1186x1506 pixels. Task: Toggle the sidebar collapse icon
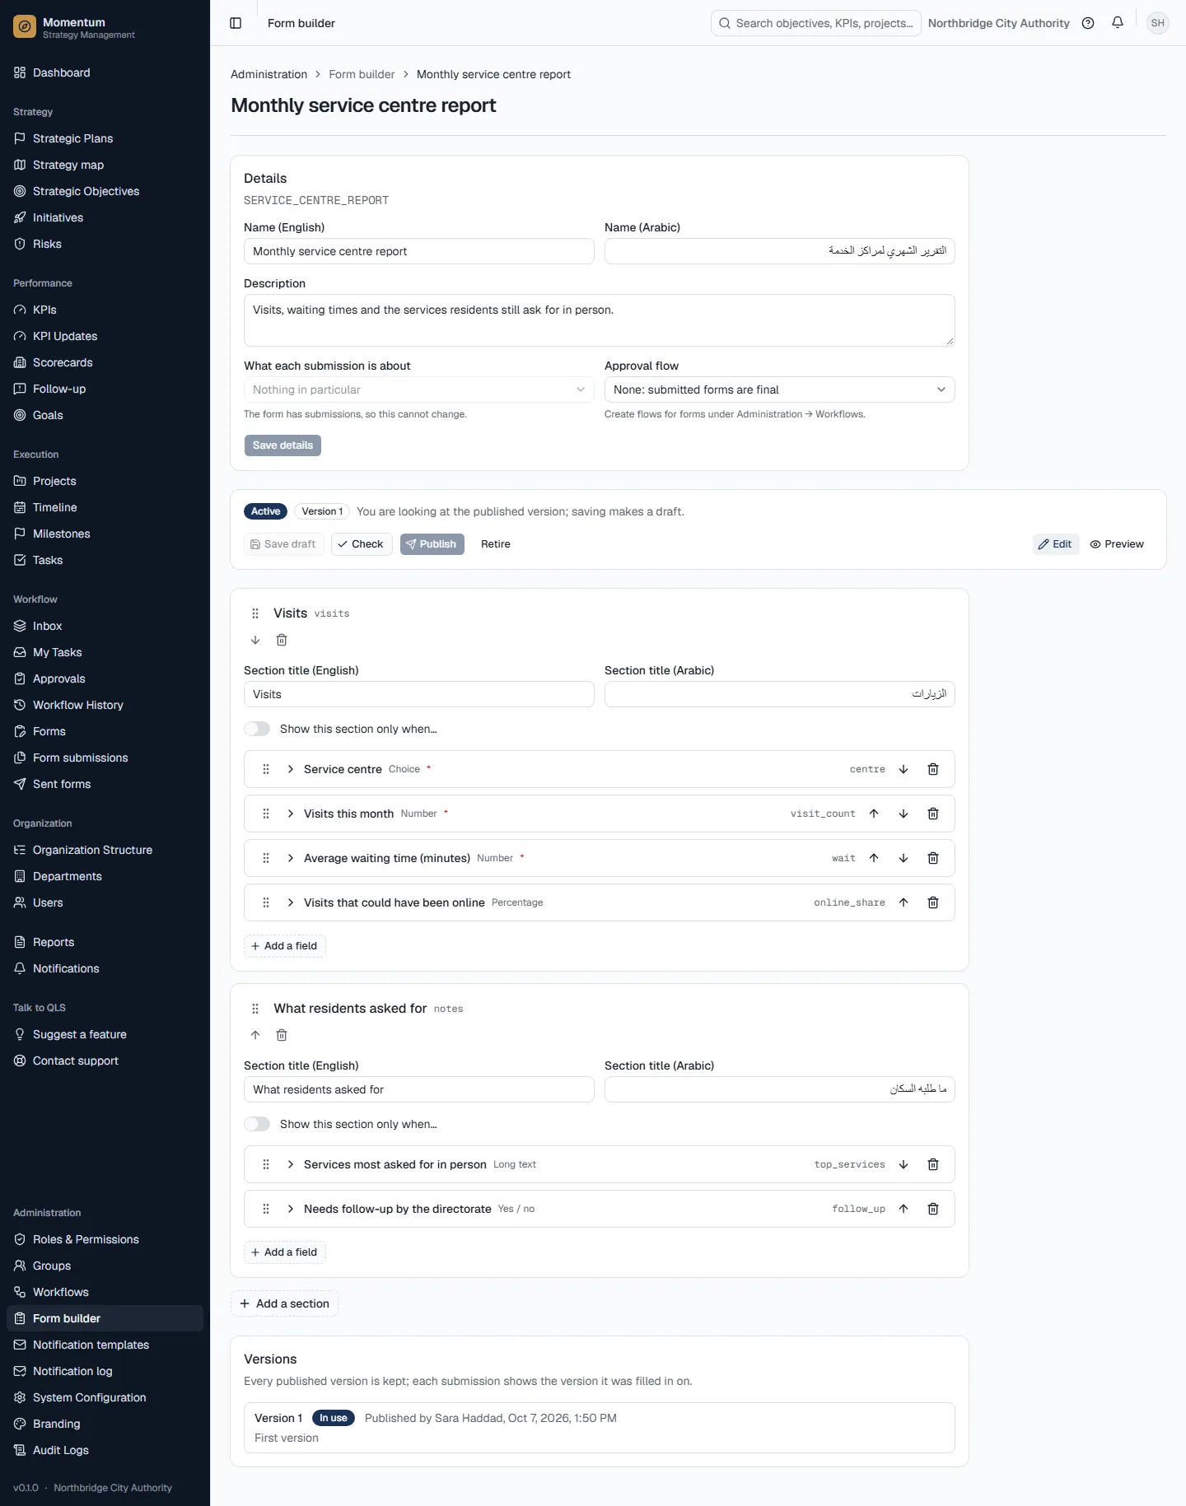point(236,23)
